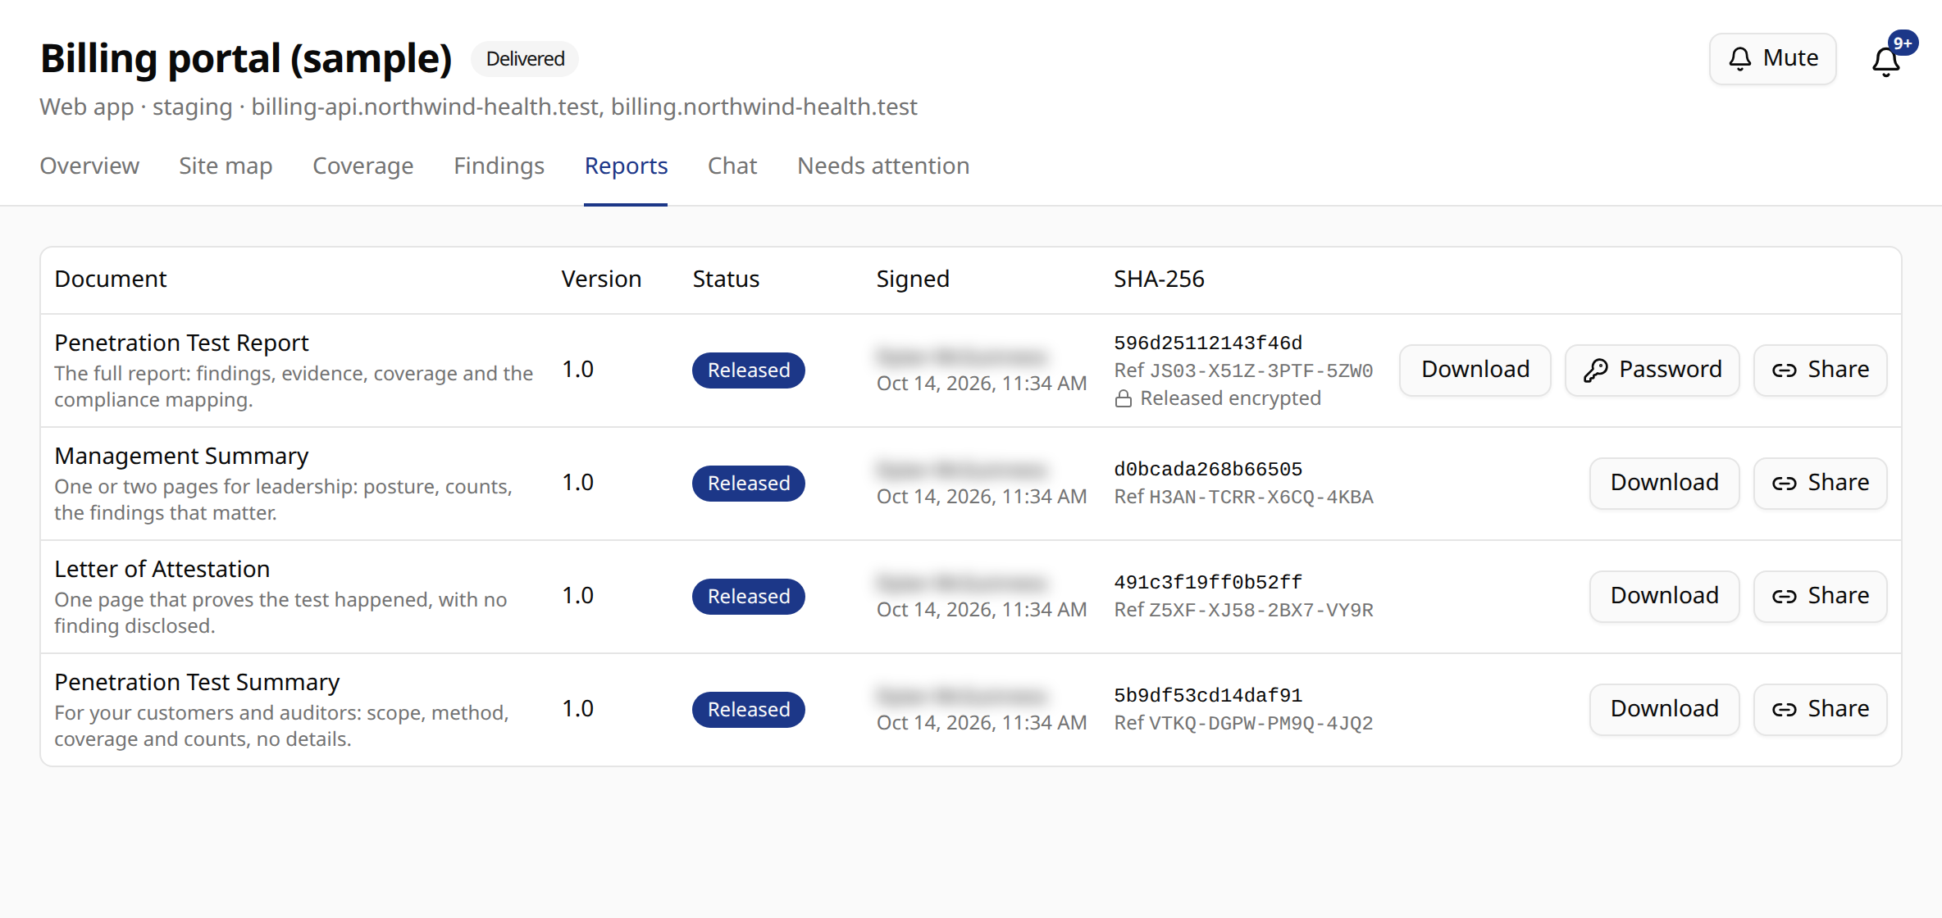Switch to the Site map tab
This screenshot has height=918, width=1942.
(x=226, y=166)
